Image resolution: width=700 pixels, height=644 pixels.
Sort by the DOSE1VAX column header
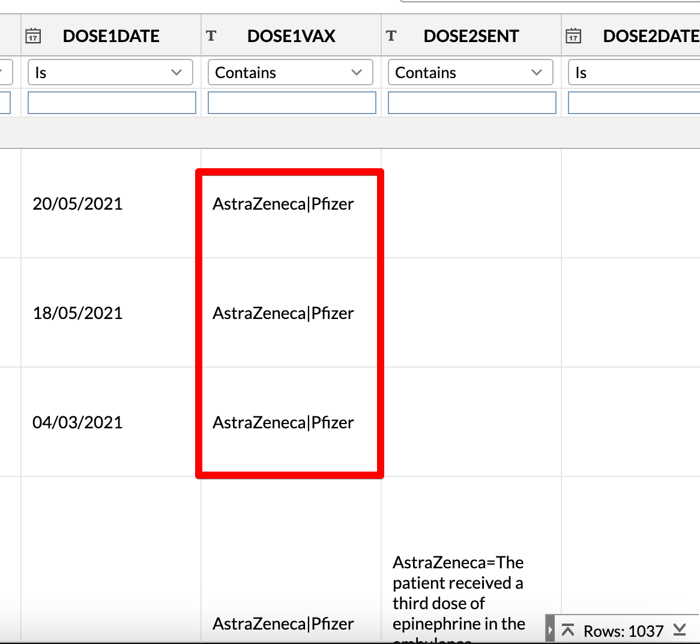click(291, 36)
